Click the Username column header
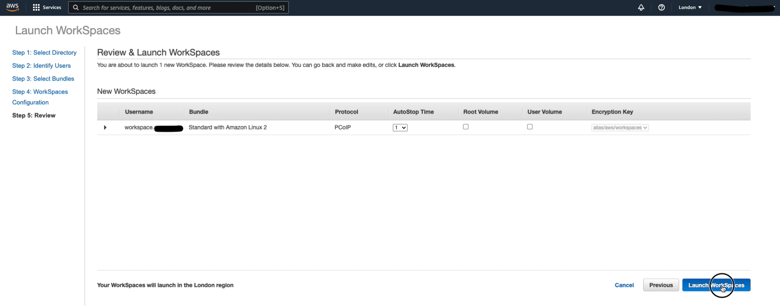 click(139, 112)
